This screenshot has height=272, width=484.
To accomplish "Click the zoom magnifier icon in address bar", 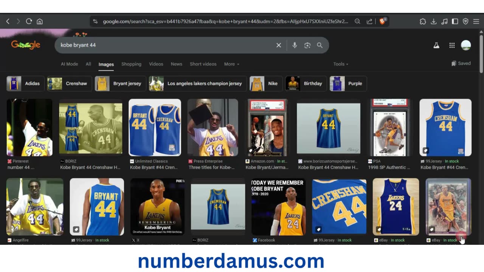I will [357, 22].
